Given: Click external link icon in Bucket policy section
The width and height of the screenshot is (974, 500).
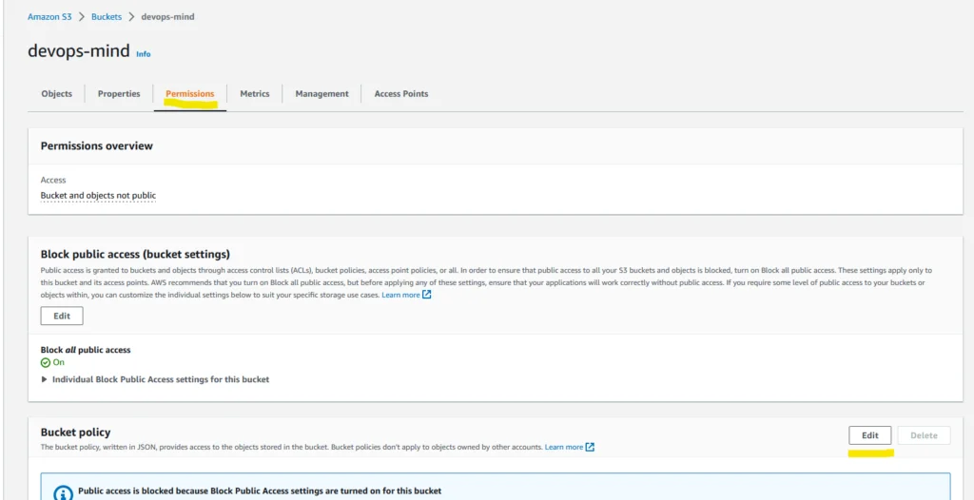Looking at the screenshot, I should (x=590, y=447).
